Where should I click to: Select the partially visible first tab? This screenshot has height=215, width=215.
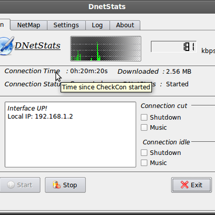coord(5,25)
